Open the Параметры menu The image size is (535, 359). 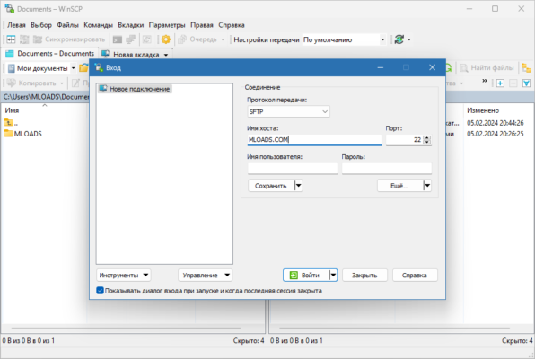pos(167,25)
